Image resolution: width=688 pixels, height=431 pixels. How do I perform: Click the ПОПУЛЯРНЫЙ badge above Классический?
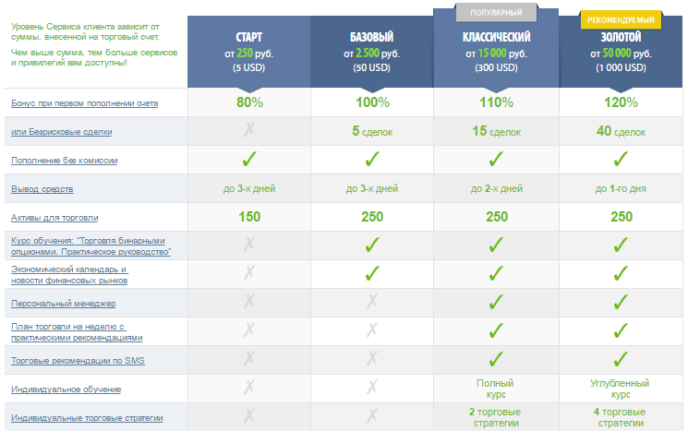click(496, 13)
